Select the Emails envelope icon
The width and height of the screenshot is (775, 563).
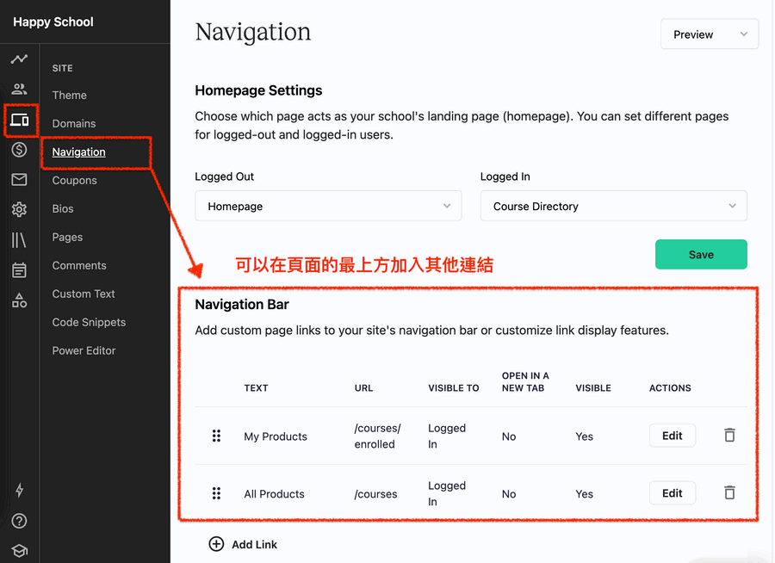19,179
